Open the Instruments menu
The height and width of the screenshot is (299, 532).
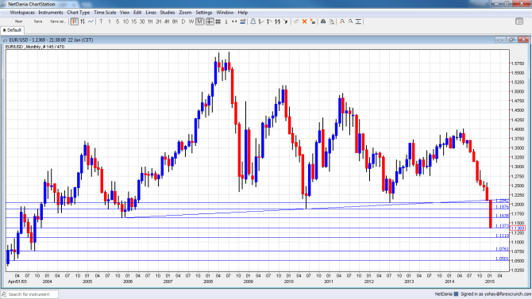click(x=51, y=13)
